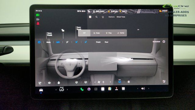This screenshot has width=195, height=110.
Task: Tap the battery percentage indicator
Action: point(81,11)
